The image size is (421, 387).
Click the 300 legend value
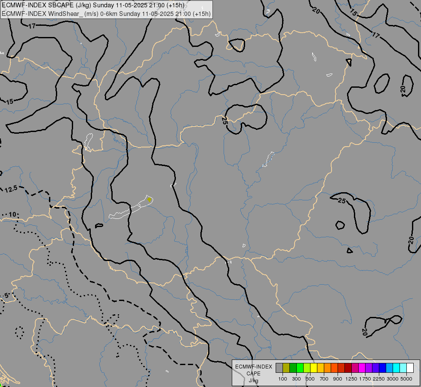point(296,379)
